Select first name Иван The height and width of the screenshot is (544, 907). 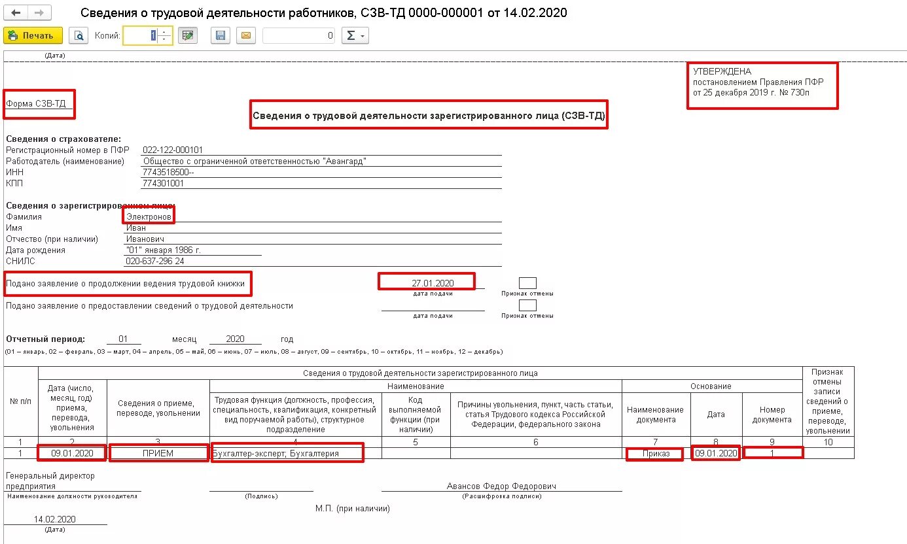pos(136,228)
